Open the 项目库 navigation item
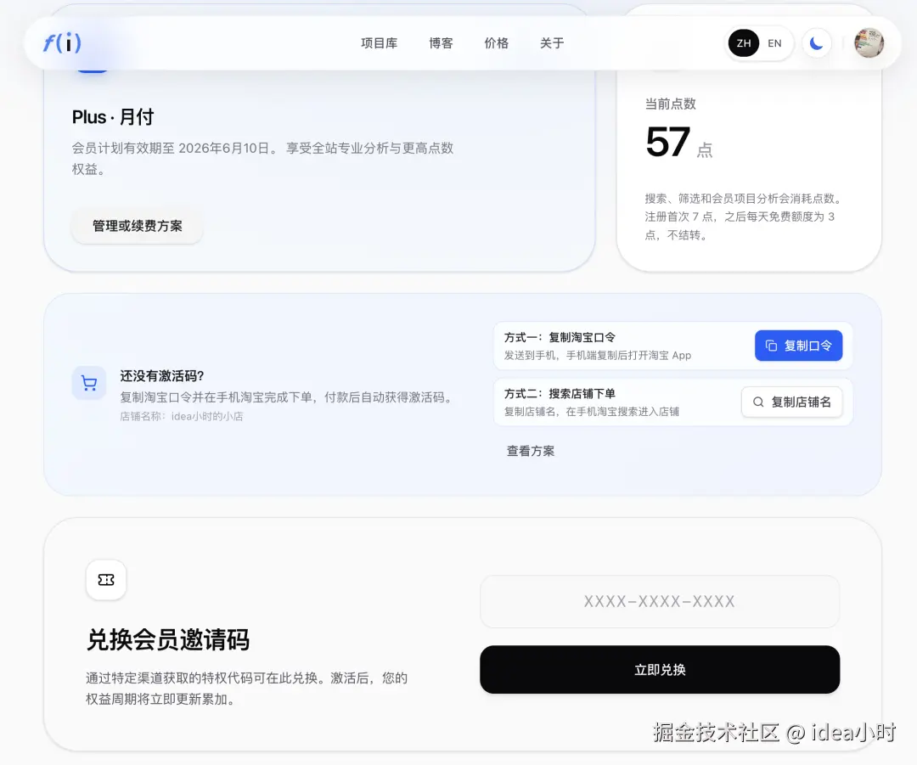 (x=379, y=42)
